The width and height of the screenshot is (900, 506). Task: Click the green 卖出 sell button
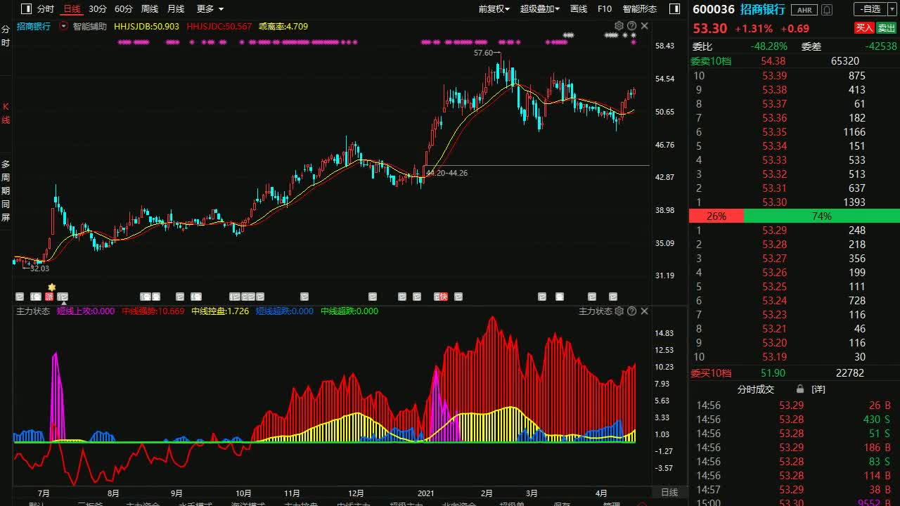click(x=887, y=28)
